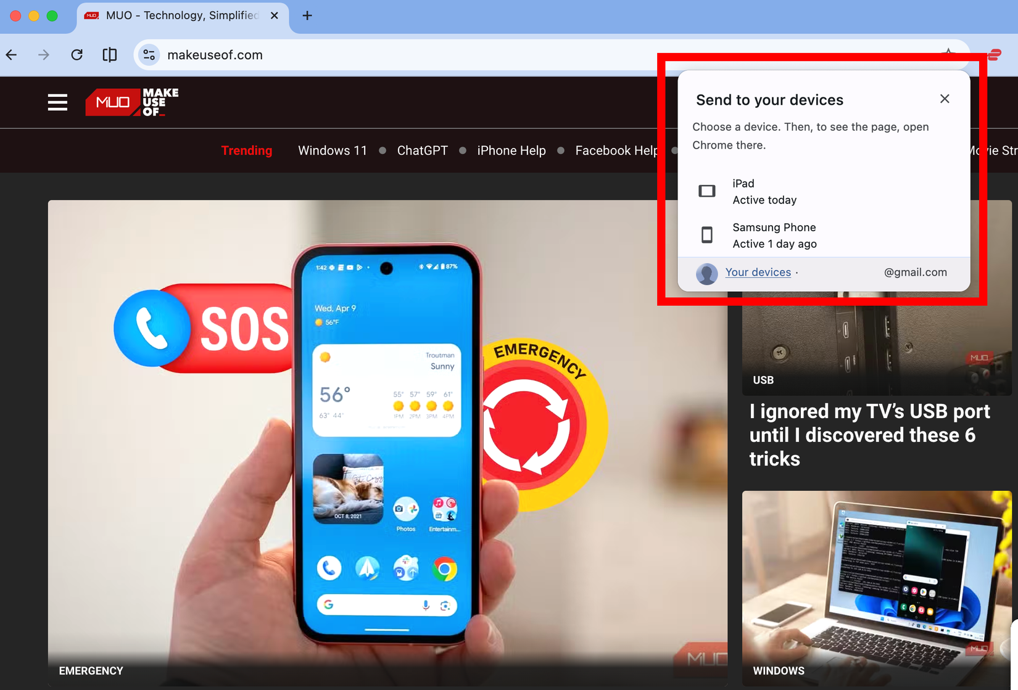Select the iPad tablet icon
This screenshot has width=1018, height=690.
click(706, 191)
